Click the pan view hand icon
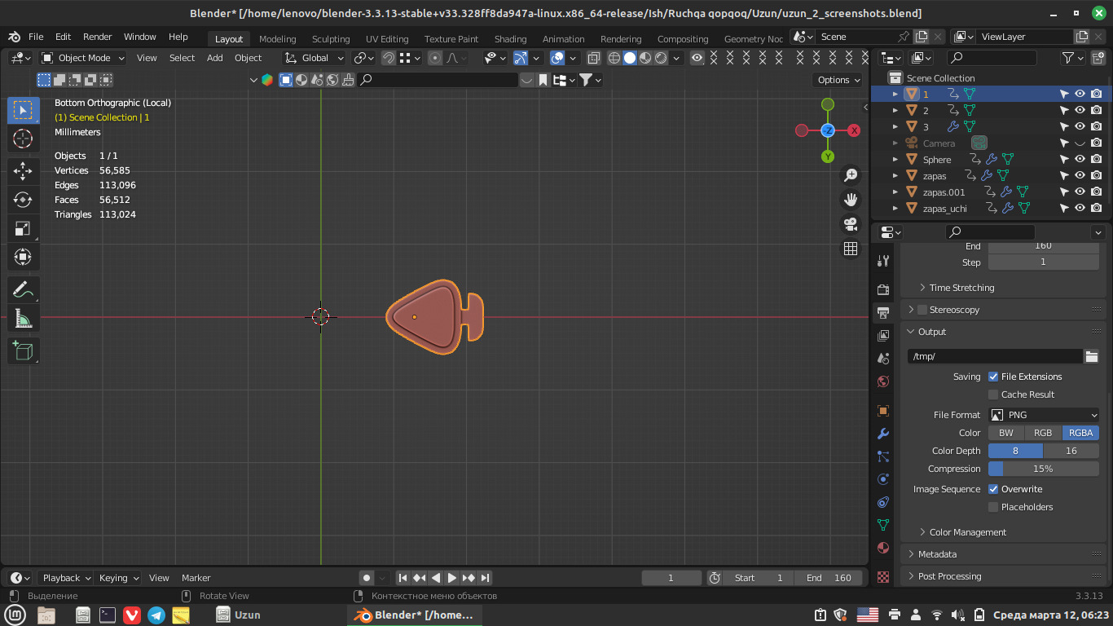Screen dimensions: 1113x626 [x=851, y=199]
